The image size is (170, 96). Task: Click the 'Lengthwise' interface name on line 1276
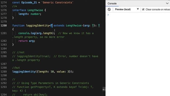click(x=35, y=10)
